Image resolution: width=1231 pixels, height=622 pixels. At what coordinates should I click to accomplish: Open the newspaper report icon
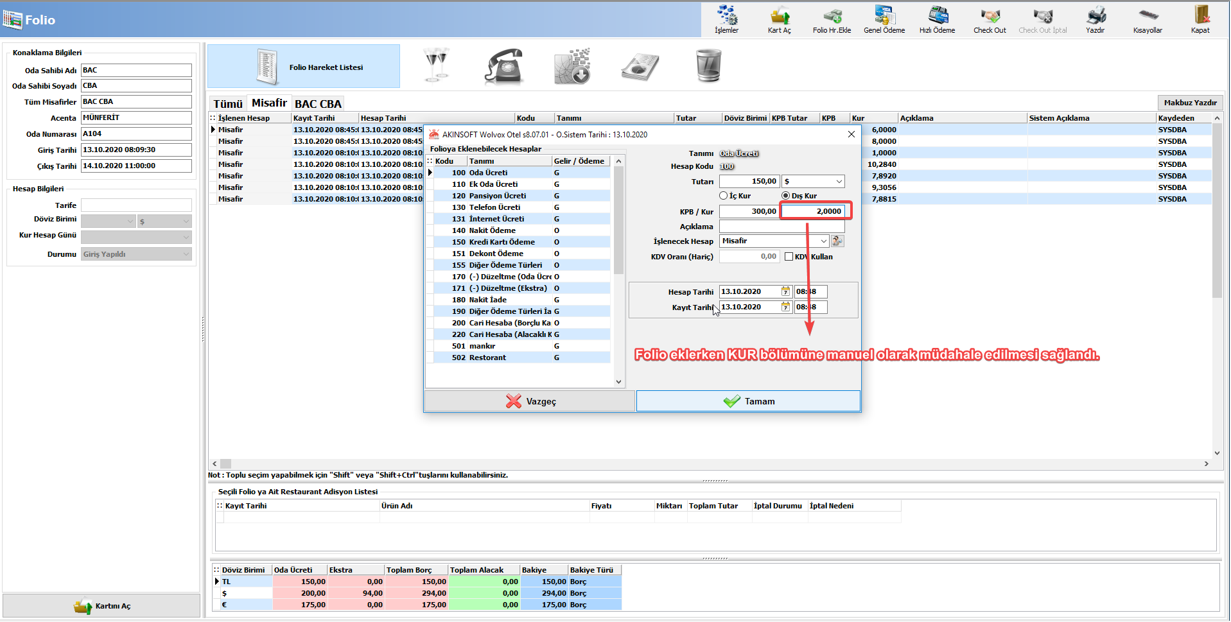(x=640, y=67)
